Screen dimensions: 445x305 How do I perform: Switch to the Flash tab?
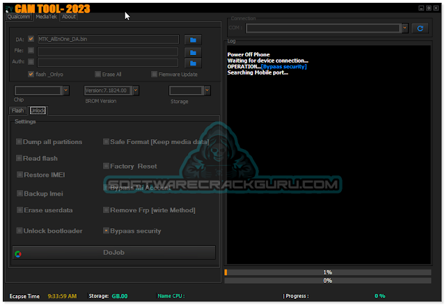point(18,111)
